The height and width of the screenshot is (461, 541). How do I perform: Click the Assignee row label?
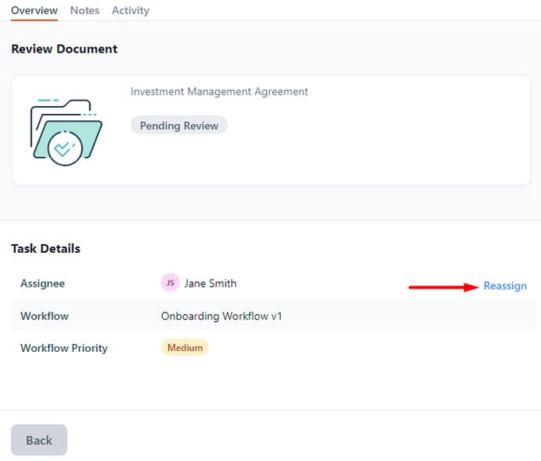(x=42, y=284)
